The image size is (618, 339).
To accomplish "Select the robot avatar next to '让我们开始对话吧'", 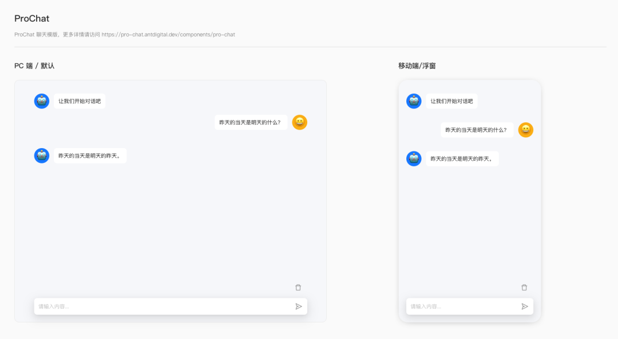I will pyautogui.click(x=41, y=101).
